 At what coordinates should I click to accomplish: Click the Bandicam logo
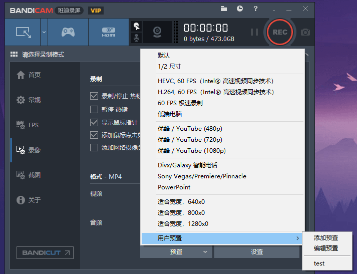[32, 11]
